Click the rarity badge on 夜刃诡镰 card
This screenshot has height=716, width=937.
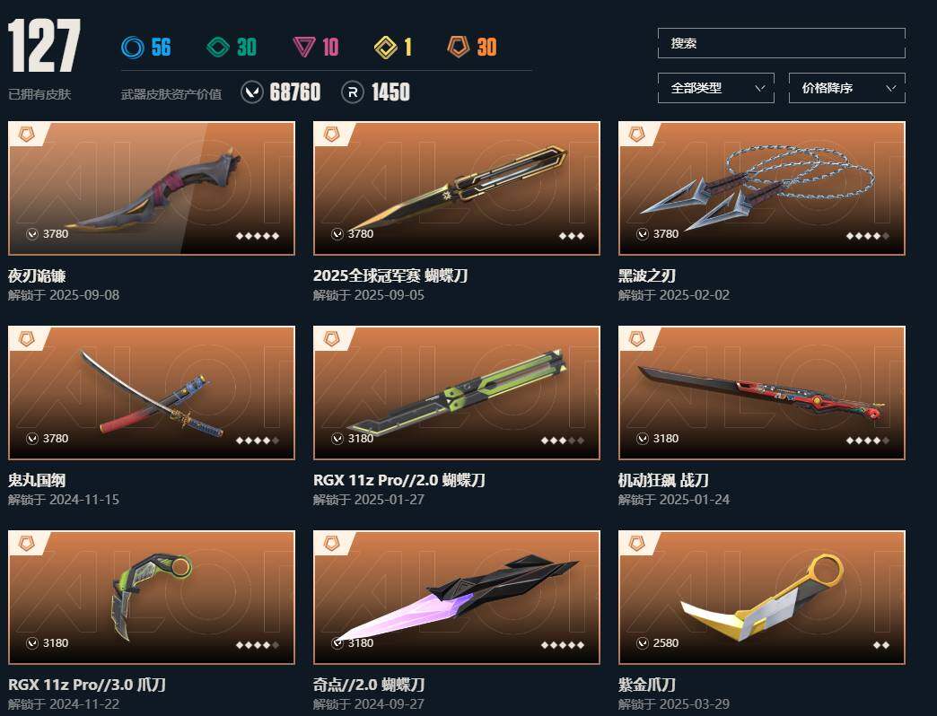pos(27,135)
